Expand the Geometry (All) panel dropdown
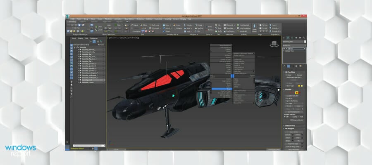The height and width of the screenshot is (165, 372). tap(172, 35)
